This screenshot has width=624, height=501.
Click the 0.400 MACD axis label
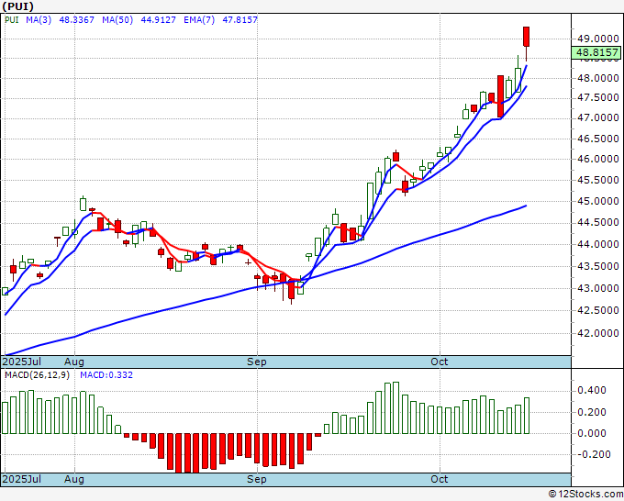[592, 390]
